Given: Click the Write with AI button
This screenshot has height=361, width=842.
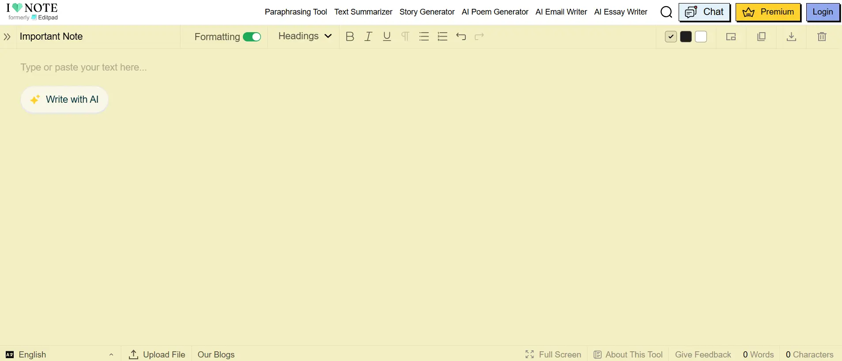Looking at the screenshot, I should point(64,100).
